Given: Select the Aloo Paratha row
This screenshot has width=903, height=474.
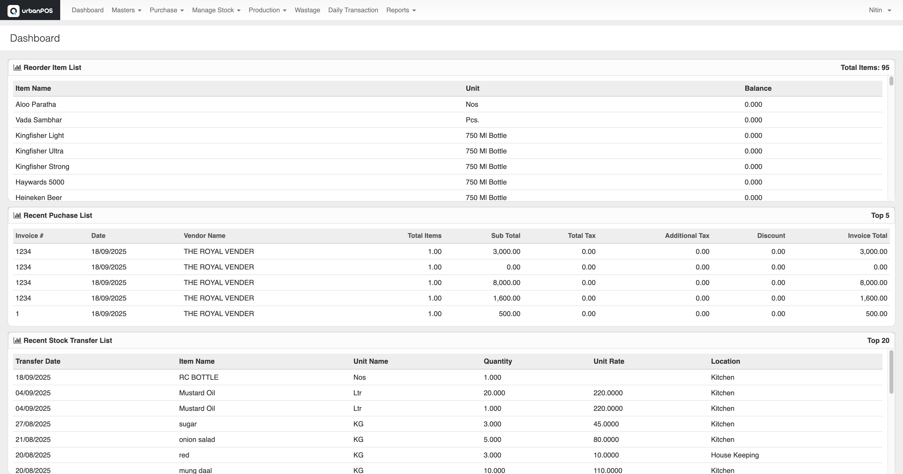Looking at the screenshot, I should tap(448, 104).
